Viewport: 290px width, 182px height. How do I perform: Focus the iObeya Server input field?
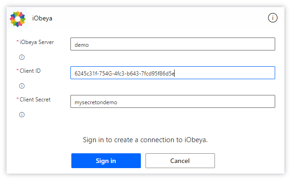[173, 44]
